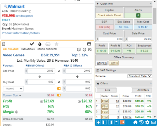166x126 pixels.
Task: Toggle the orange inbound cost switch
Action: tap(59, 89)
